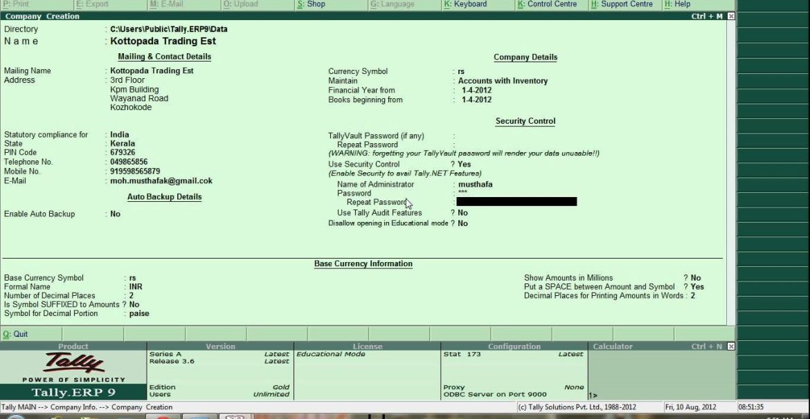The width and height of the screenshot is (810, 419).
Task: Open the State list showing Kerala
Action: click(123, 143)
